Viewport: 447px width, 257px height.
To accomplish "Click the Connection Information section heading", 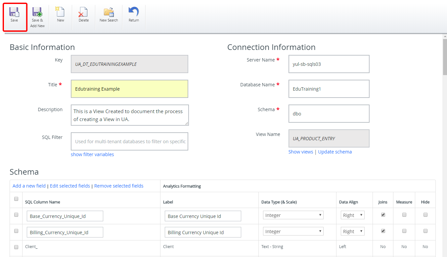I will click(271, 47).
